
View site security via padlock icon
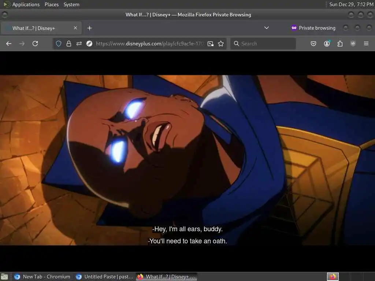tap(69, 44)
